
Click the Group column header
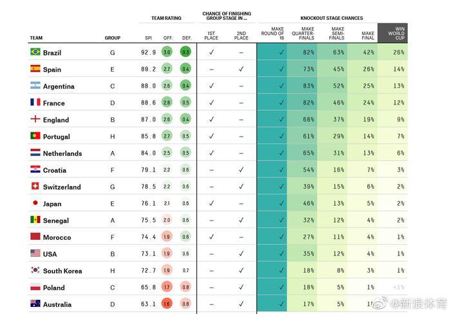112,38
